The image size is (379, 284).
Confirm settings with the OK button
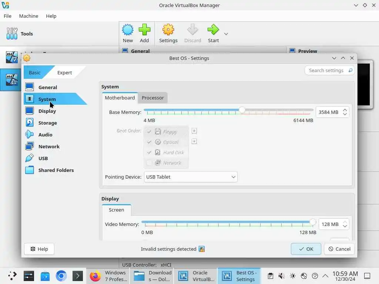tap(306, 249)
